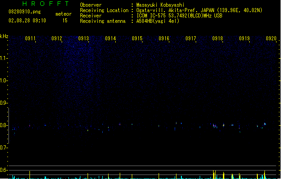Click the 0913 time marker
The image size is (281, 179).
pos(84,38)
